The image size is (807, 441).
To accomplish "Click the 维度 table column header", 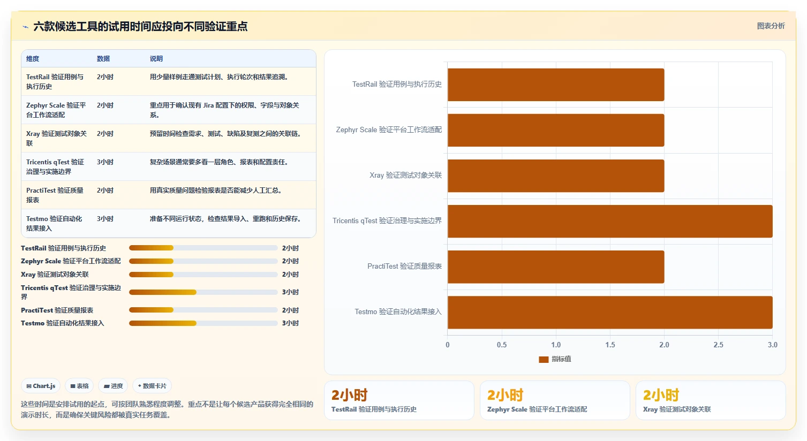I will 33,59.
